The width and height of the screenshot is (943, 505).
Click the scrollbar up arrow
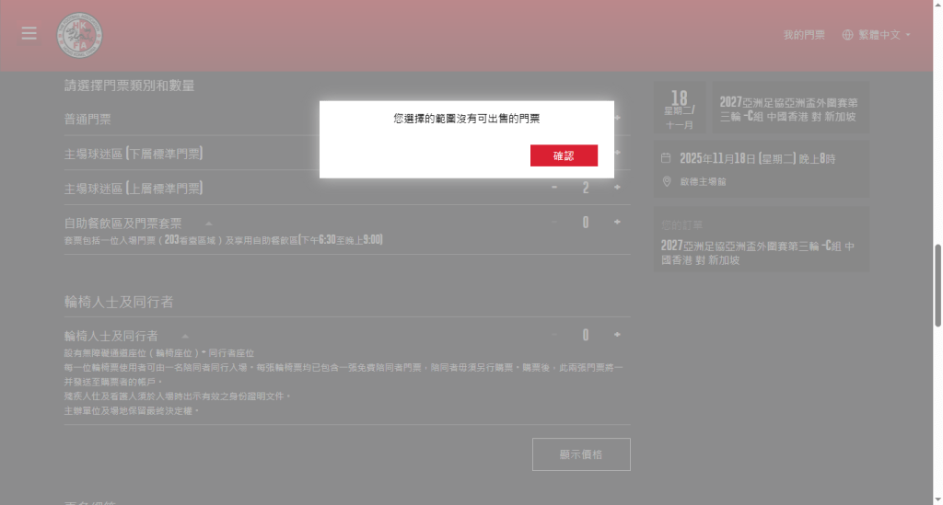(x=937, y=5)
